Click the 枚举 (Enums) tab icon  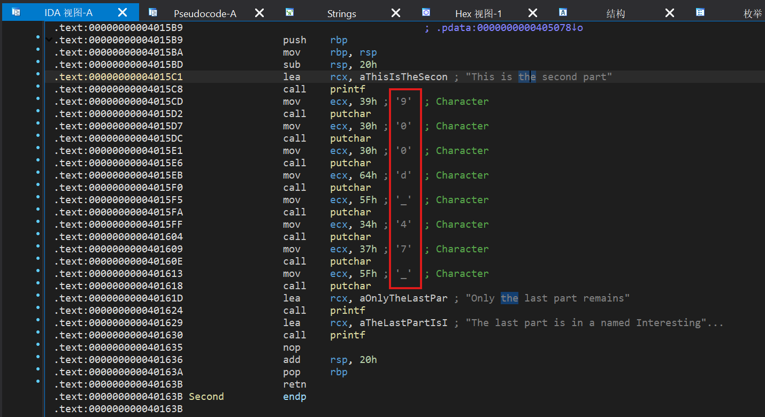point(700,12)
